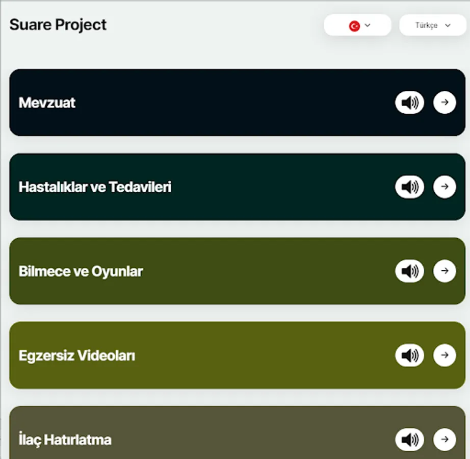Open Bilmece ve Oyunlar with the arrow icon
This screenshot has height=459, width=470.
(445, 271)
